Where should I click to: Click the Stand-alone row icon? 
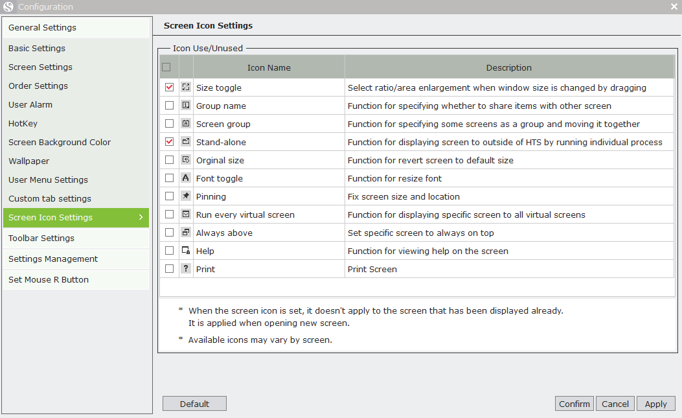186,141
